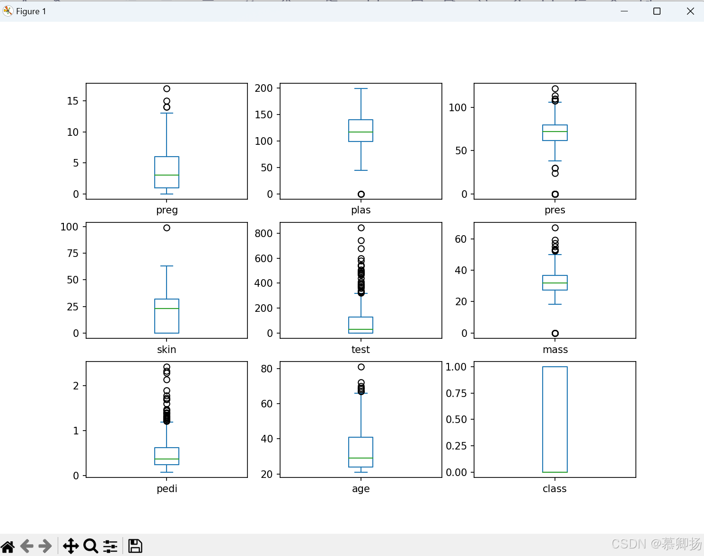This screenshot has height=556, width=704.
Task: Click the box in the test boxplot
Action: (361, 325)
